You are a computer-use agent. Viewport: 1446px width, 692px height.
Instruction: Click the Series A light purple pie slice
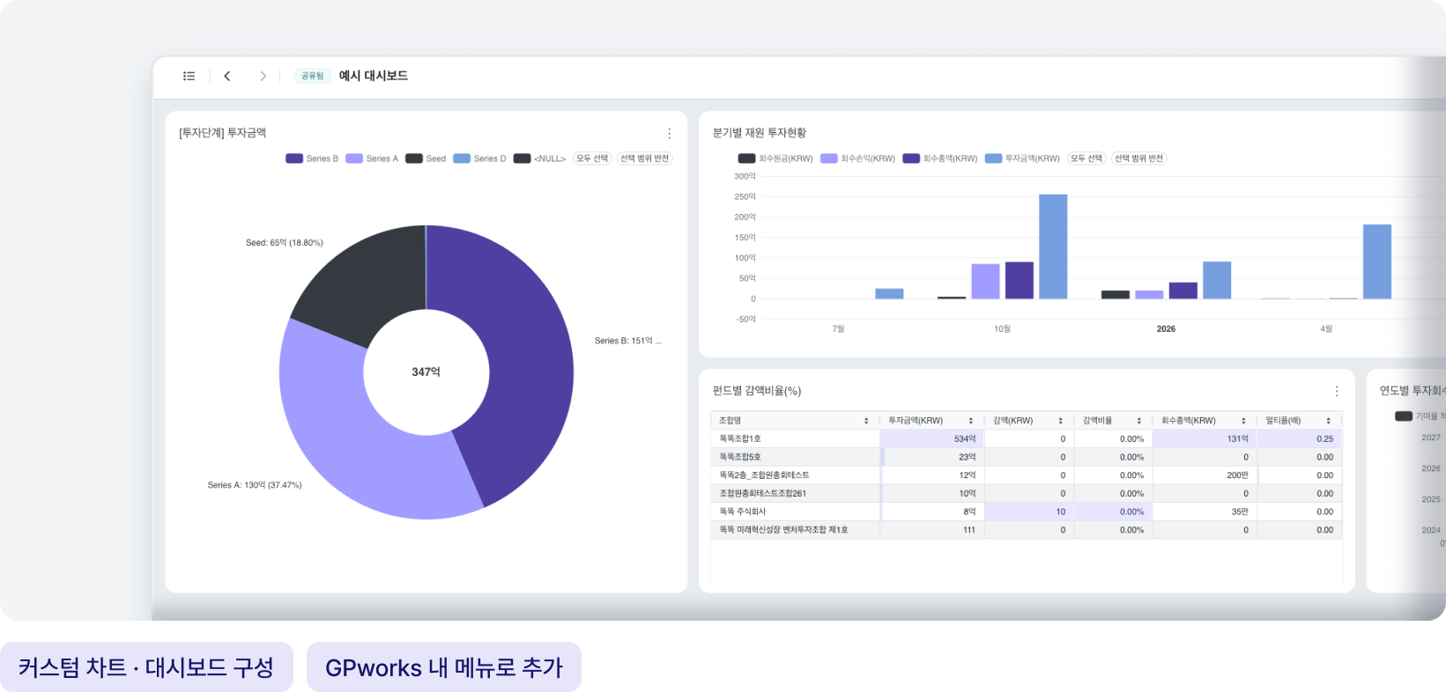point(352,431)
